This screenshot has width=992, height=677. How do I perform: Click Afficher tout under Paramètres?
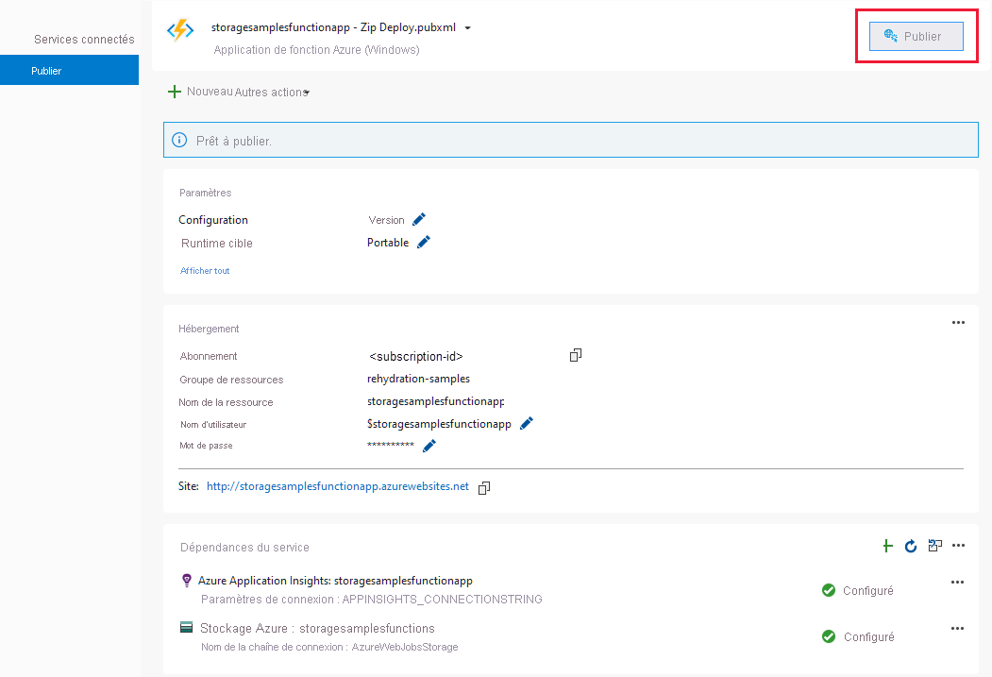205,270
